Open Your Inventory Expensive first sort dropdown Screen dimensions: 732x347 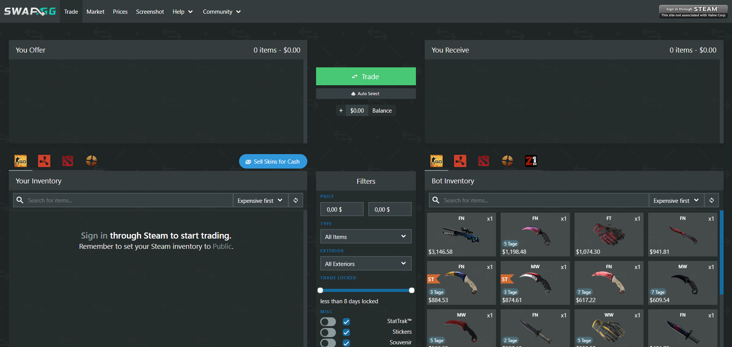pos(260,200)
